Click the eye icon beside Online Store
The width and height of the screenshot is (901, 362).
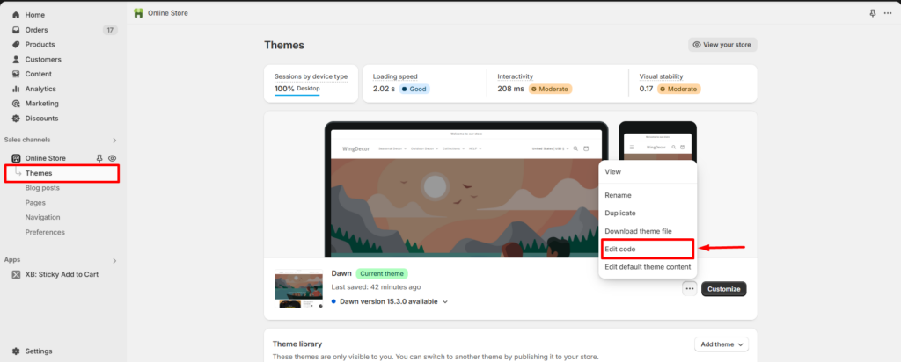click(x=112, y=158)
